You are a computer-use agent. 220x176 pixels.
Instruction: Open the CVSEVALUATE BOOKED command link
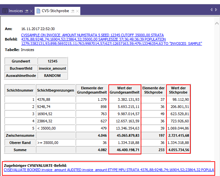(109, 170)
